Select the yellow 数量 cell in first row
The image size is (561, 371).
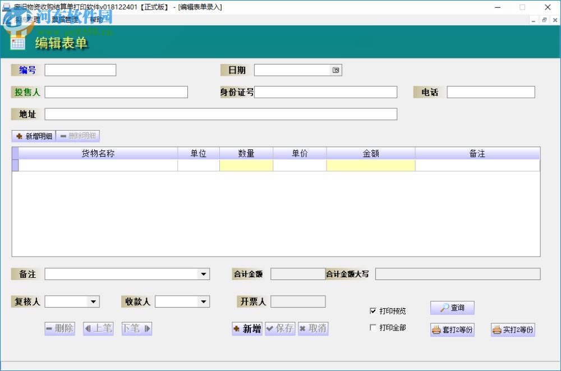point(246,166)
